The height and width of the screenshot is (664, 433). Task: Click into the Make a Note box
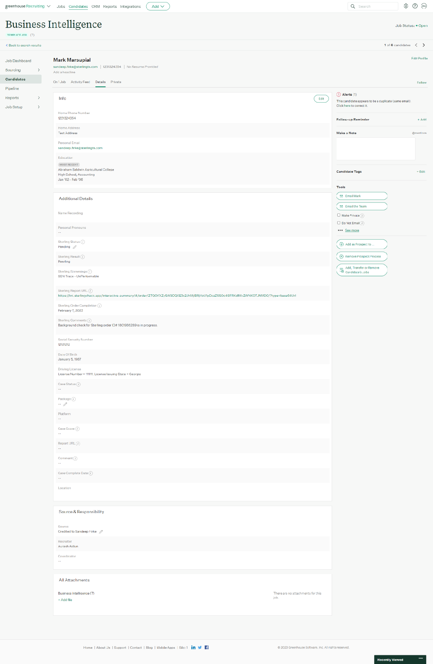pyautogui.click(x=376, y=149)
